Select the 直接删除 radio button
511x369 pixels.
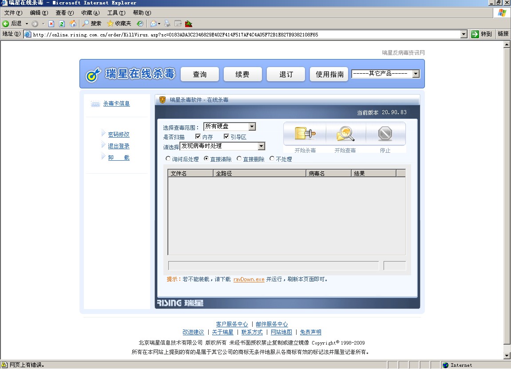239,159
